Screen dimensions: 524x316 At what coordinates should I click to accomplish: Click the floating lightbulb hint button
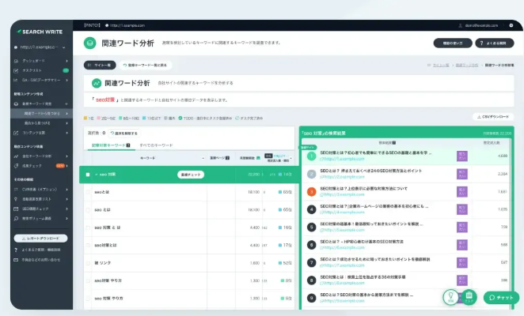450,297
